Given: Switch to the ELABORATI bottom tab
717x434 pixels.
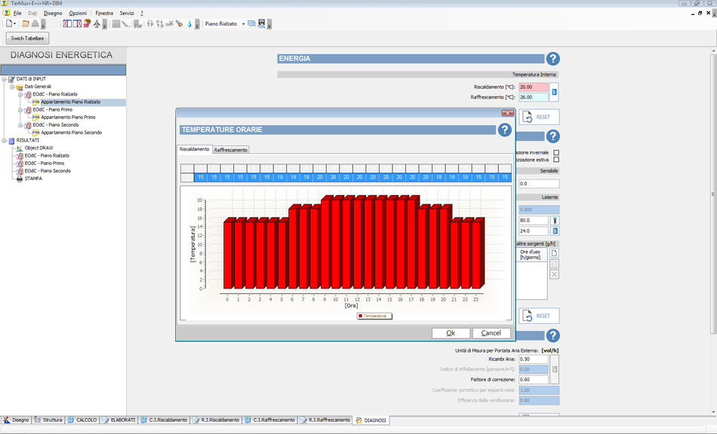Looking at the screenshot, I should [x=119, y=420].
